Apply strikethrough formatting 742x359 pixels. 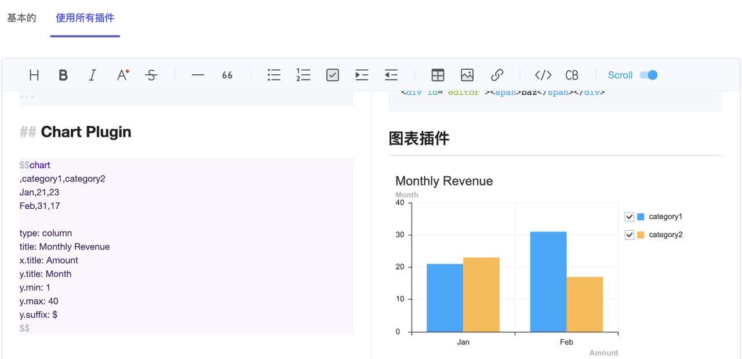click(151, 75)
